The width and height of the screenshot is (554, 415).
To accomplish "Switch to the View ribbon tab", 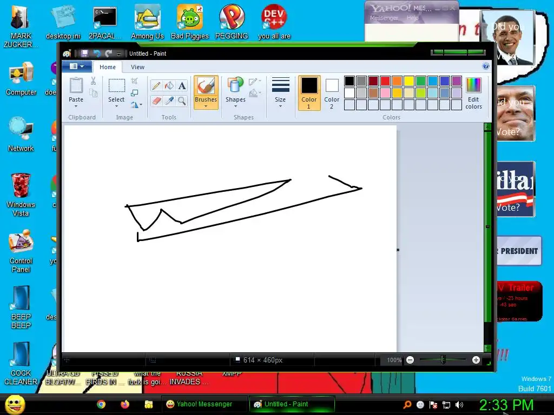I will pos(137,67).
